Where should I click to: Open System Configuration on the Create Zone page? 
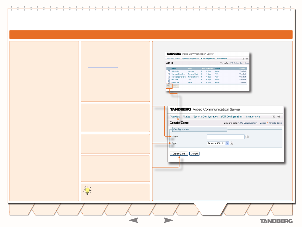(x=205, y=117)
